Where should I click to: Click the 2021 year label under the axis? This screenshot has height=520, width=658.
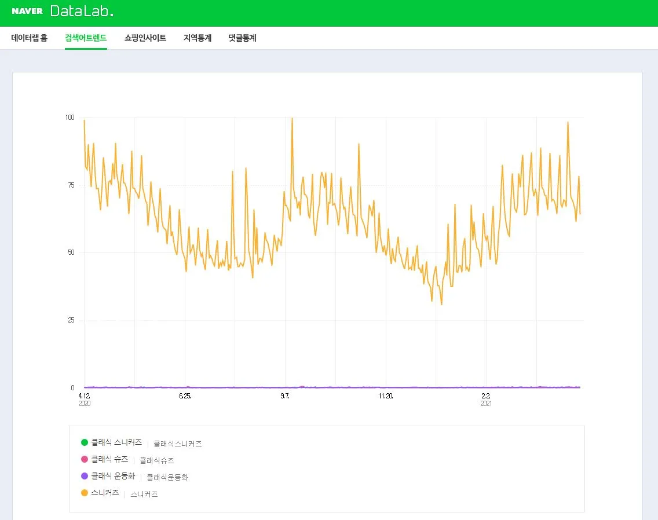(x=486, y=404)
